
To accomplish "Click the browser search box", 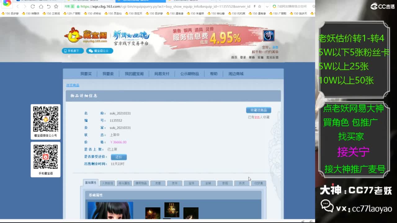I will click(292, 7).
